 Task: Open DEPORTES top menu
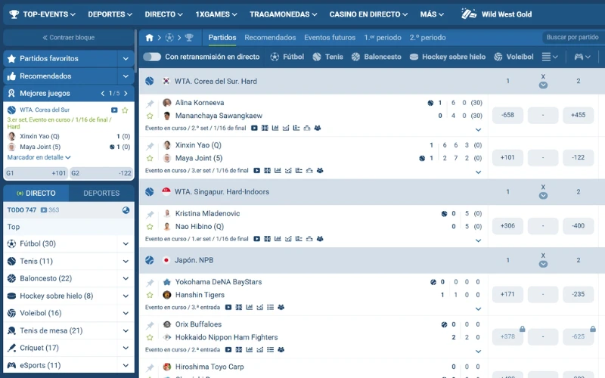(x=110, y=14)
